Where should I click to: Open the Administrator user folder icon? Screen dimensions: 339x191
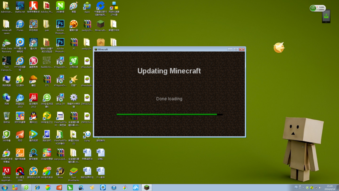[6, 7]
